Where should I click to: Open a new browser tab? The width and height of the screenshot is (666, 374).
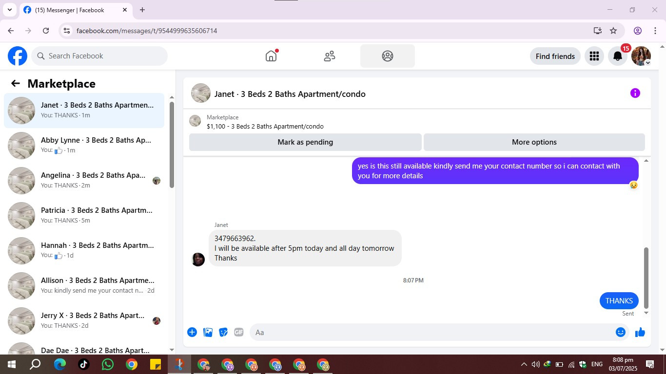(x=142, y=10)
